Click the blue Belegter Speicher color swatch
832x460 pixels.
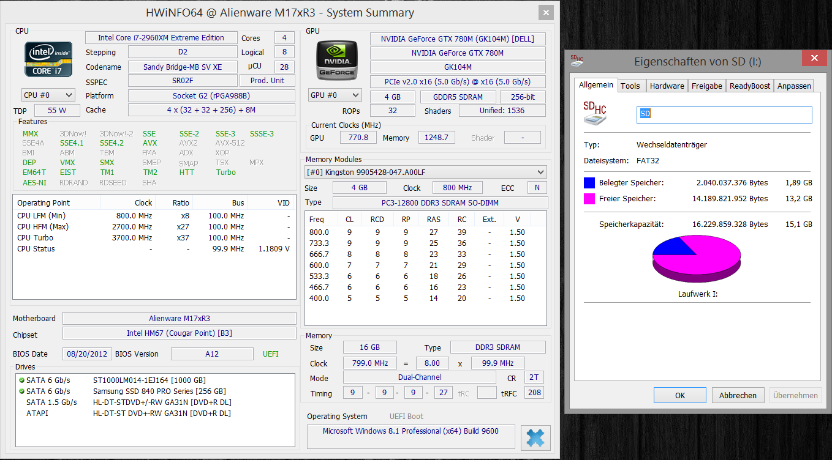[x=589, y=182]
